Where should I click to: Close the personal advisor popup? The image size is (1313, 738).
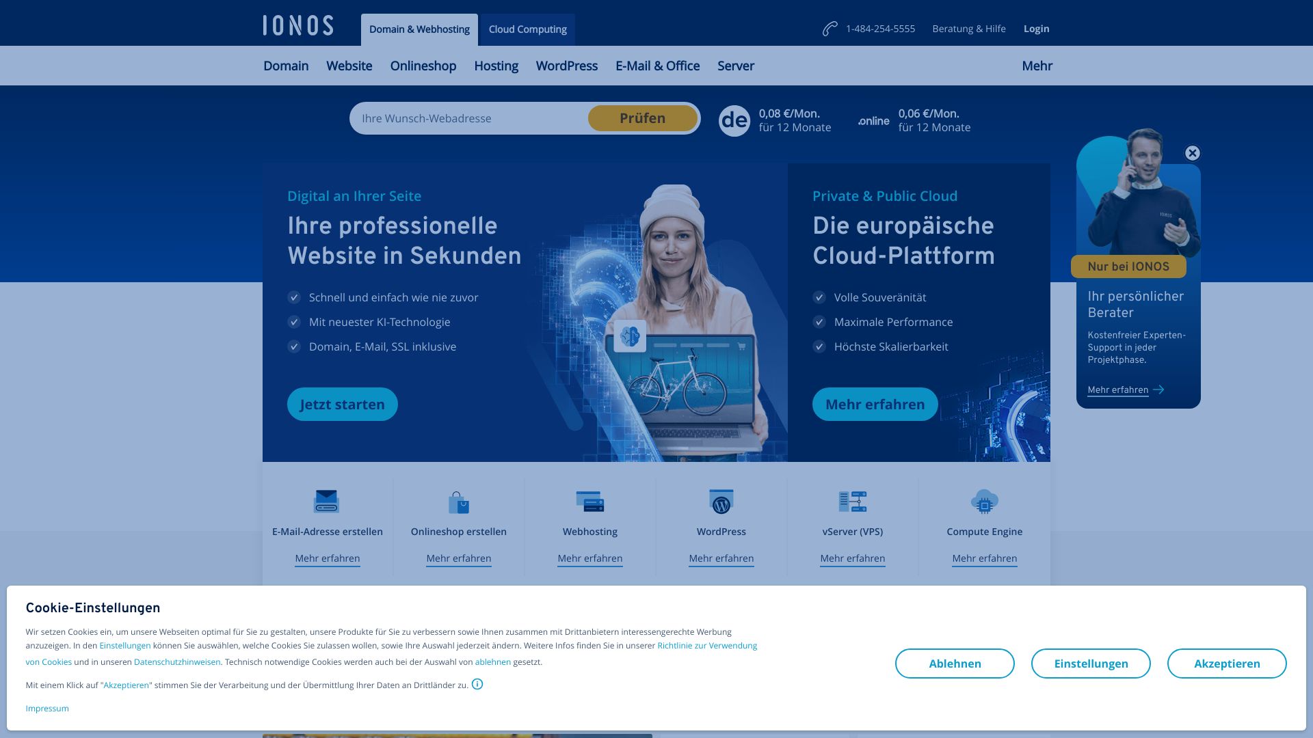coord(1192,153)
